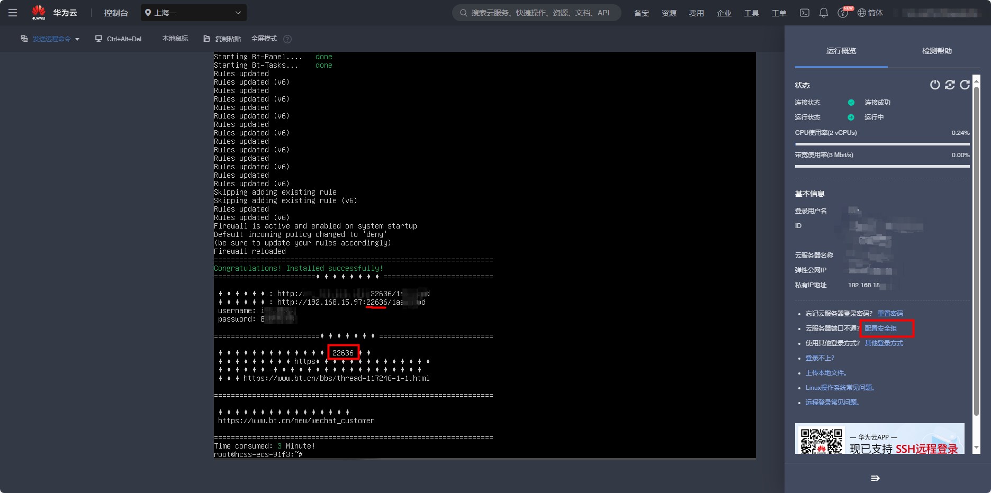Open the 简体 language selector
This screenshot has height=493, width=991.
(x=870, y=13)
